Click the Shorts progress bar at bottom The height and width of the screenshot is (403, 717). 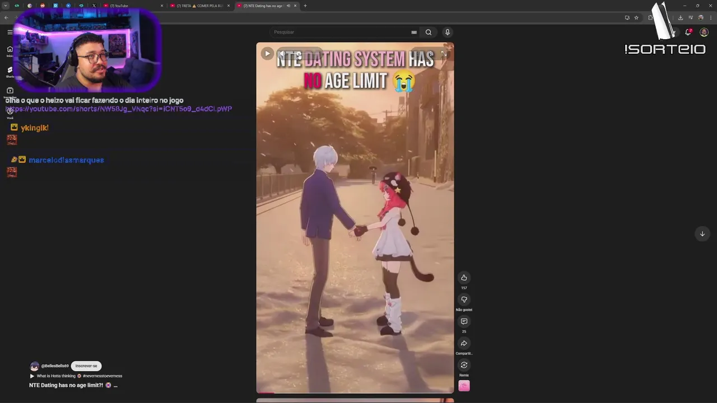[x=355, y=393]
